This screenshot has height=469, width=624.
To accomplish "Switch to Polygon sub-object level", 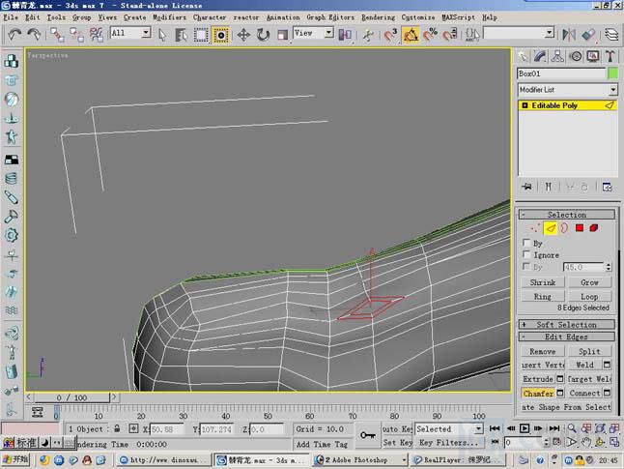I will (580, 228).
